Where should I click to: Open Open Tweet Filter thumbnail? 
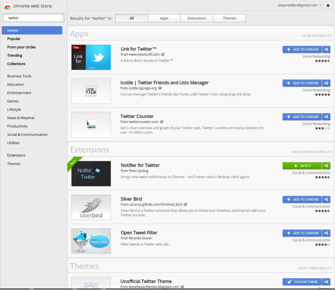[x=91, y=241]
